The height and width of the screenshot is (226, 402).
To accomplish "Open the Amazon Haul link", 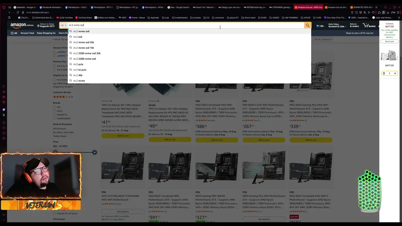I will (27, 33).
